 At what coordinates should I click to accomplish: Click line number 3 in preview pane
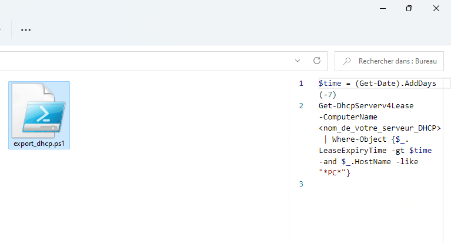tap(301, 184)
